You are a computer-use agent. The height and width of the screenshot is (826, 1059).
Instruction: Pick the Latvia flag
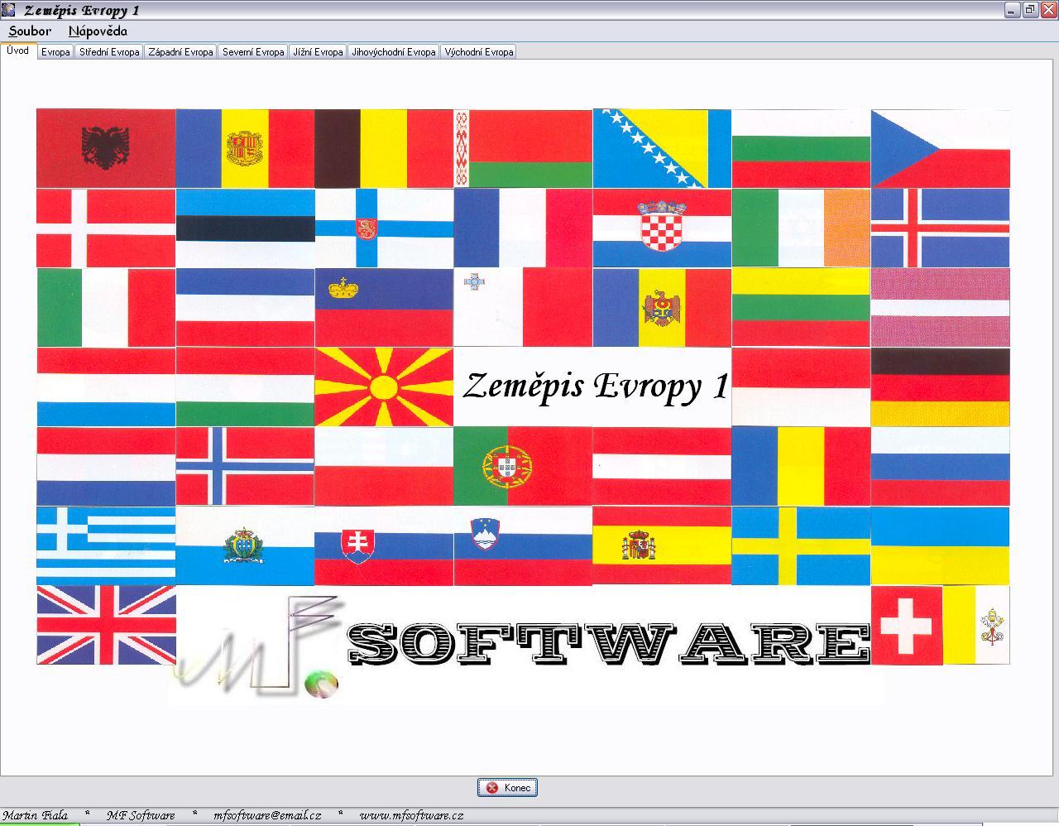coord(940,307)
